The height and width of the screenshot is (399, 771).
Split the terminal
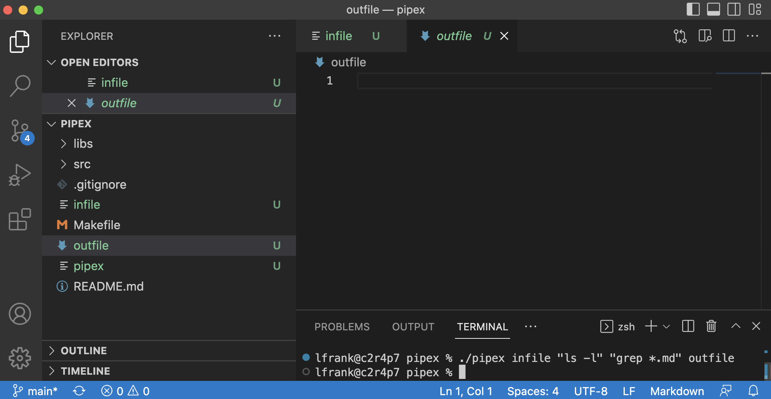688,326
